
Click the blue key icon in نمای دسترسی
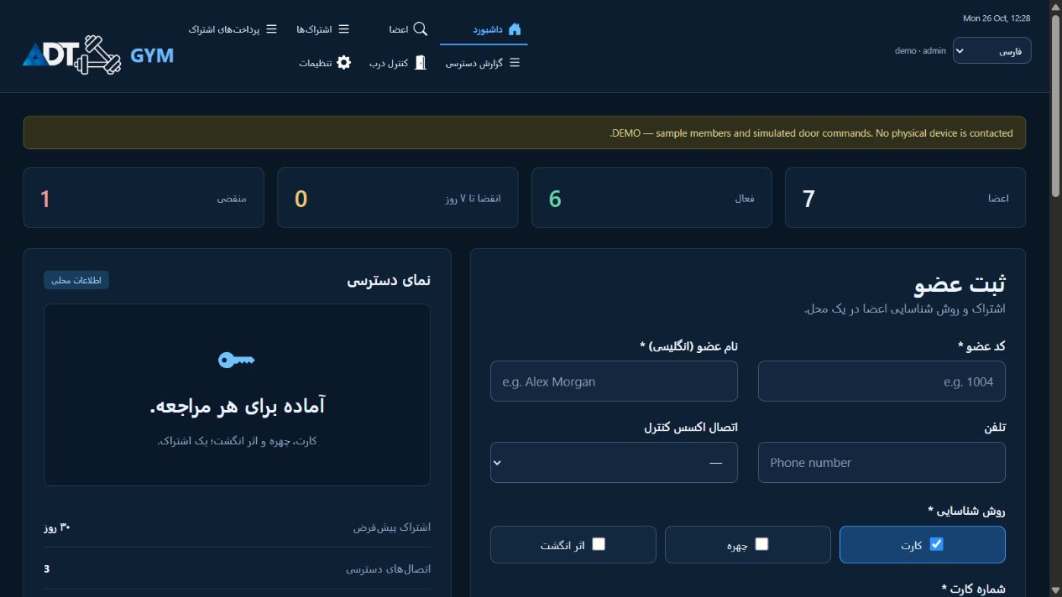coord(236,360)
